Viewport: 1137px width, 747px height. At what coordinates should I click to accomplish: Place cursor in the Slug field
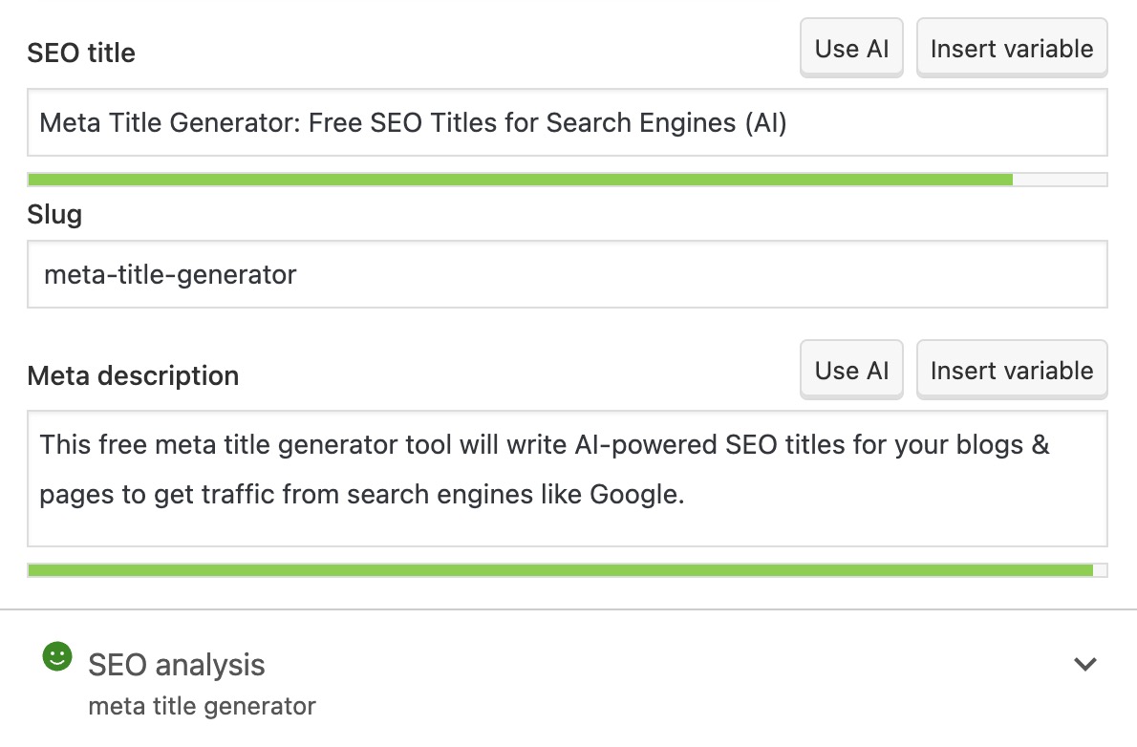(x=568, y=274)
